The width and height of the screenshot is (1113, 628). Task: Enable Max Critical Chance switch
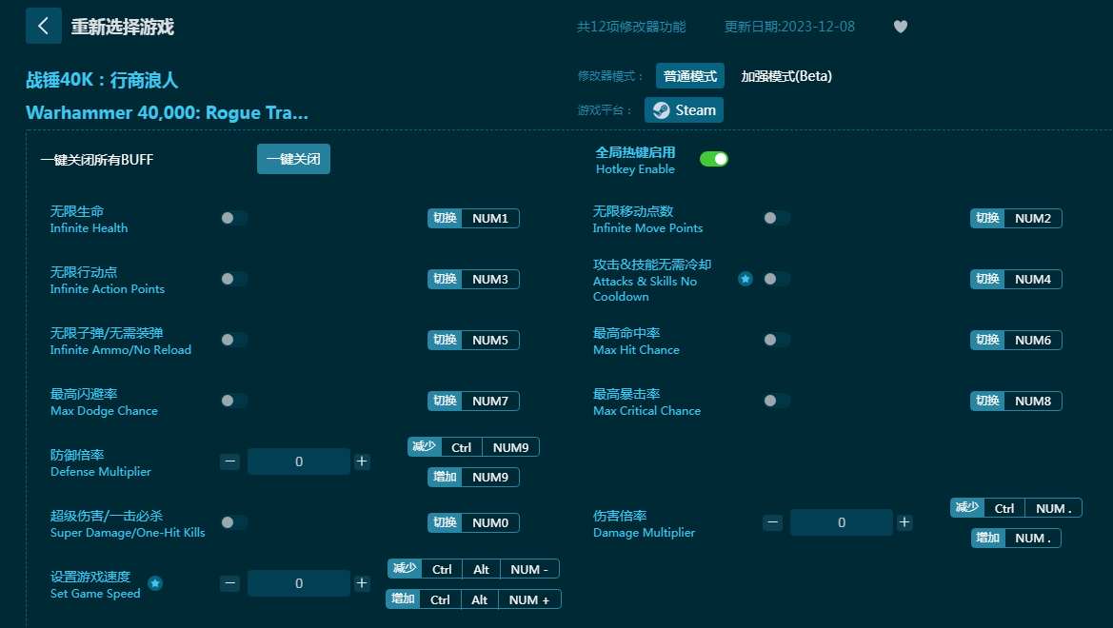[777, 401]
